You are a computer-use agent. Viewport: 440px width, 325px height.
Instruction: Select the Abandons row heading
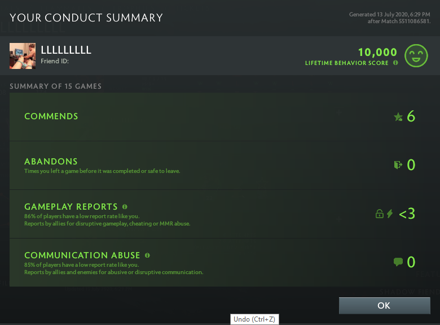click(51, 162)
